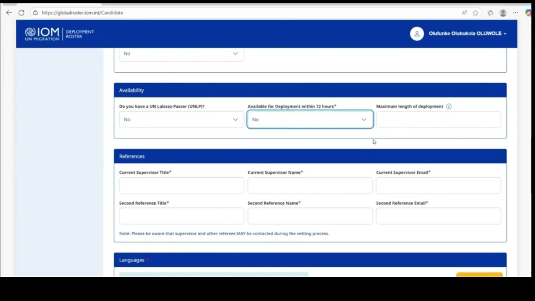Open Available for Deployment within 72 hours dropdown
535x301 pixels.
coord(310,120)
